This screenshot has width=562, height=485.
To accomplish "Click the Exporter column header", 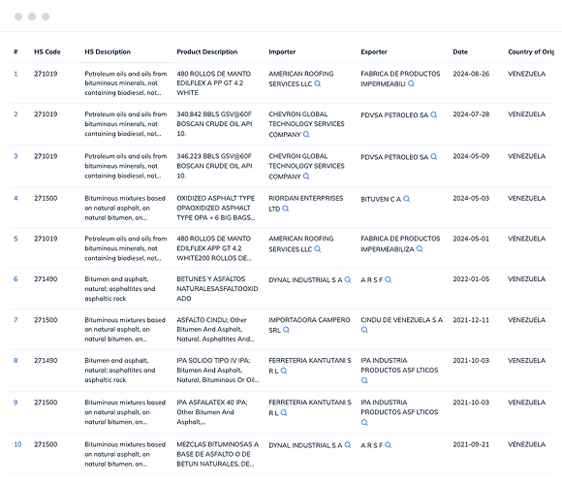I will 374,51.
